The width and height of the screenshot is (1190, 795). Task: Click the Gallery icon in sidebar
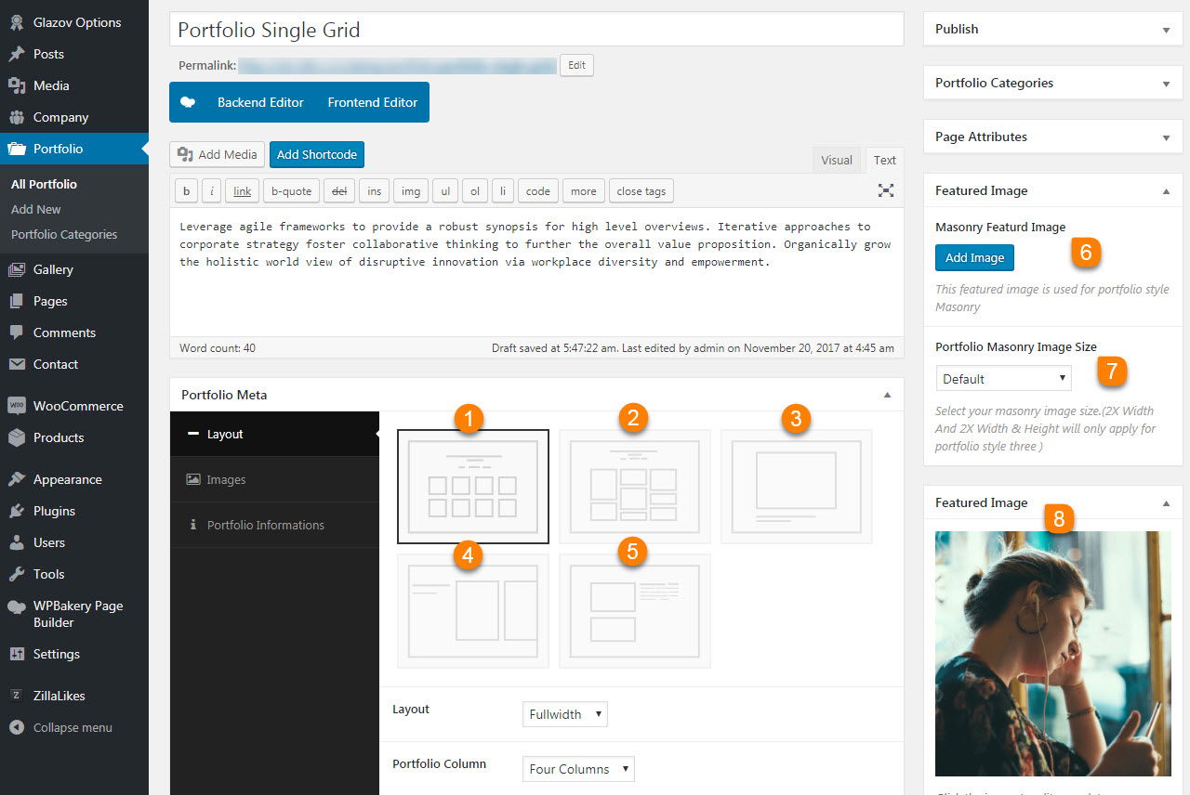click(16, 269)
